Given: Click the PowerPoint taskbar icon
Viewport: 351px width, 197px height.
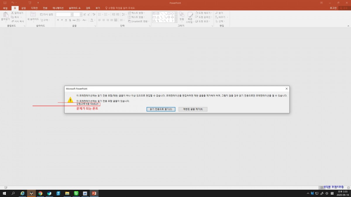Looking at the screenshot, I should 94,193.
